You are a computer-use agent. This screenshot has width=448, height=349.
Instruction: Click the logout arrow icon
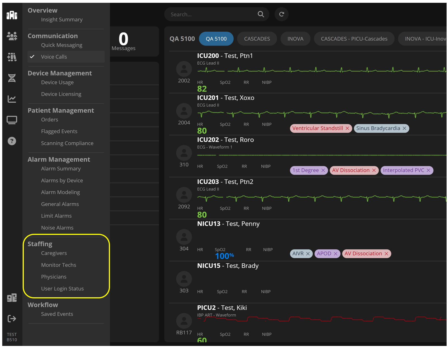pyautogui.click(x=12, y=319)
